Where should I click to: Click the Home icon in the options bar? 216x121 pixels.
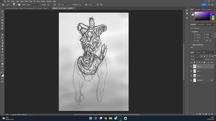[x=3, y=5]
